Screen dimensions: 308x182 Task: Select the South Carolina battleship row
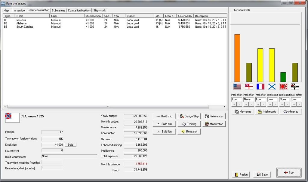[115, 27]
